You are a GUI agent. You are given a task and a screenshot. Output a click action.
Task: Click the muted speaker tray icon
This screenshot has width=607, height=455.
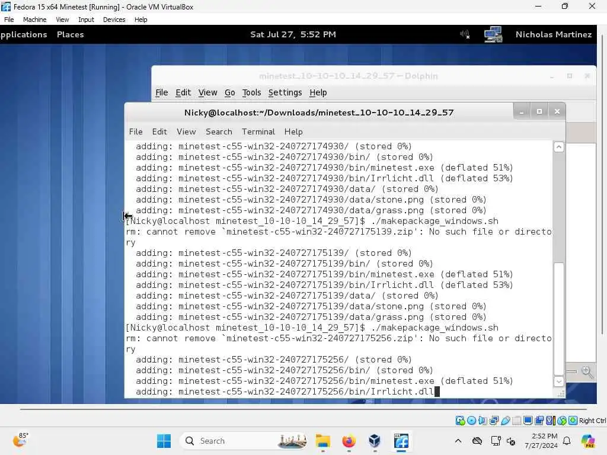[x=511, y=441]
